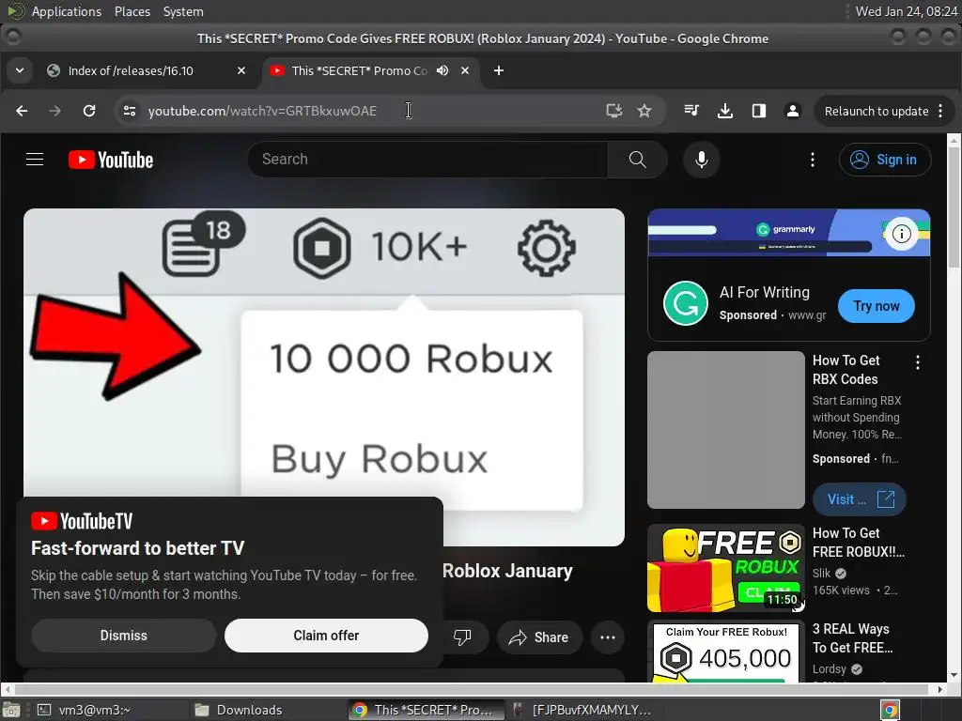962x721 pixels.
Task: Open Slik channel name
Action: [x=821, y=574]
